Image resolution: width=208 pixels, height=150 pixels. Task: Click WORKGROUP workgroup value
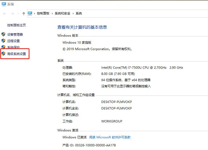(x=112, y=121)
